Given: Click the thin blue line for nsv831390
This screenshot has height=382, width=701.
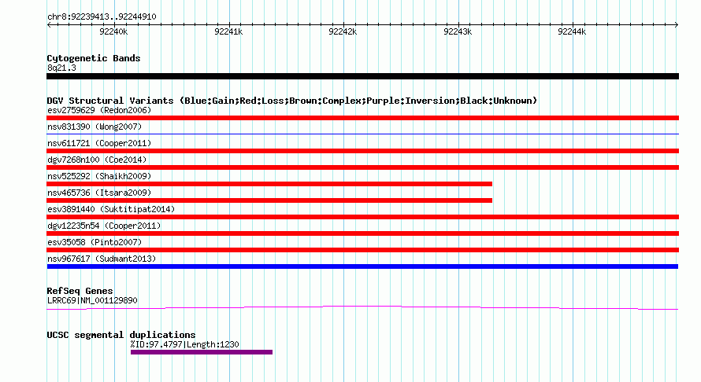Looking at the screenshot, I should point(362,134).
